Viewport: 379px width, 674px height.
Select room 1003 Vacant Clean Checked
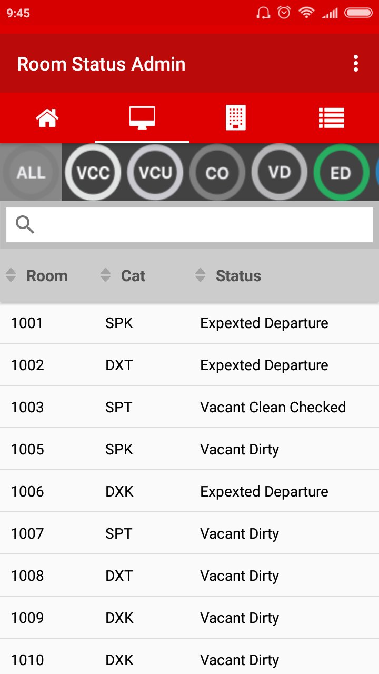pyautogui.click(x=189, y=407)
